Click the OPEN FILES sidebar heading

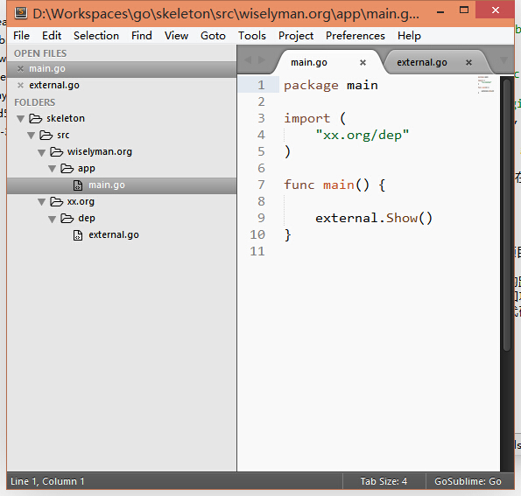40,53
